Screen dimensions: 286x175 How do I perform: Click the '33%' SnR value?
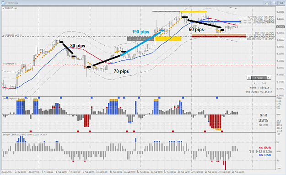pyautogui.click(x=263, y=120)
